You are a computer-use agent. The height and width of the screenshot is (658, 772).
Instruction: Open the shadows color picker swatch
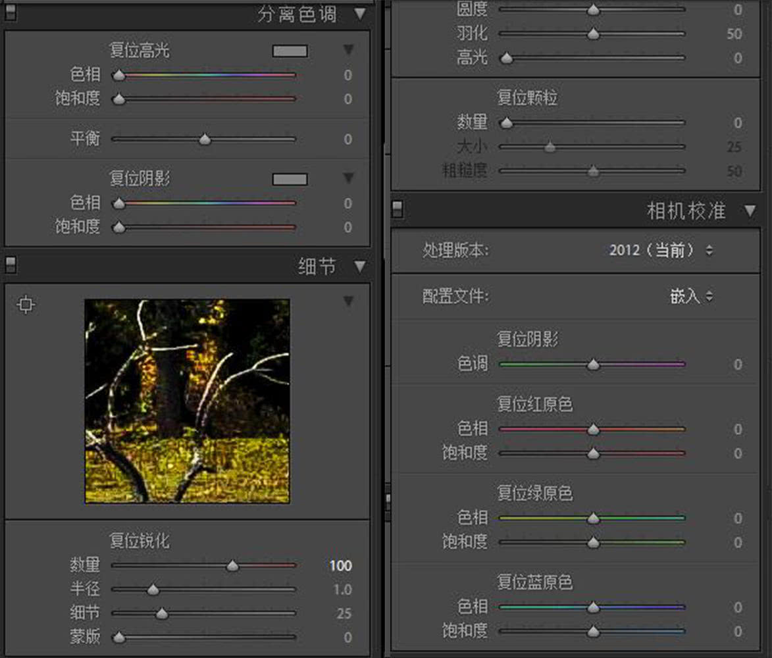pyautogui.click(x=290, y=178)
